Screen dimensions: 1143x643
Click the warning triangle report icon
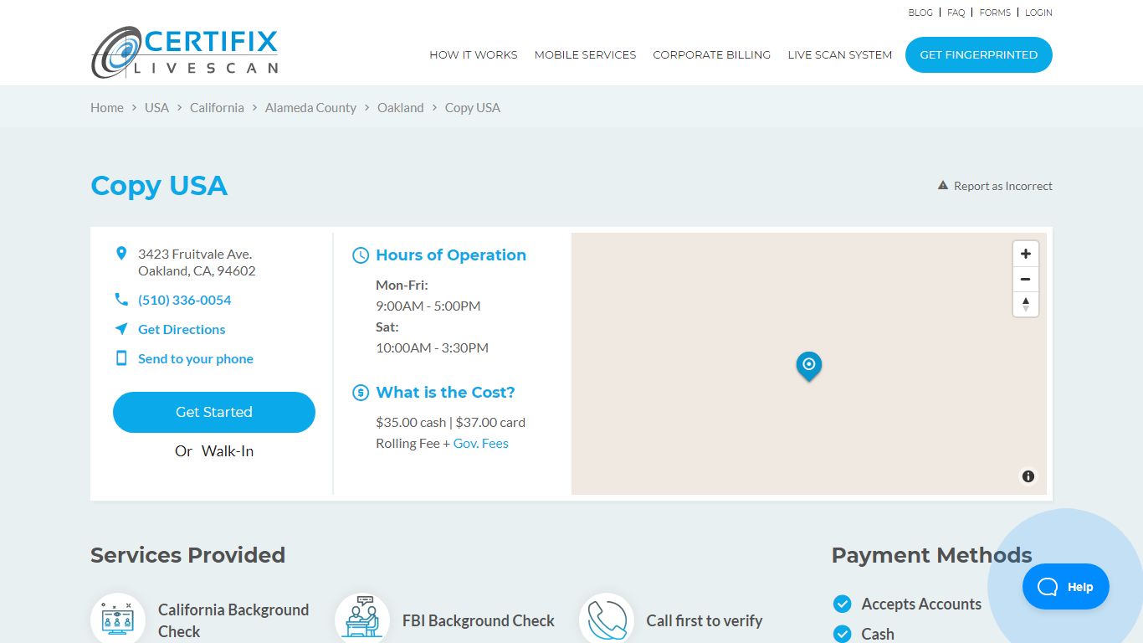click(943, 186)
